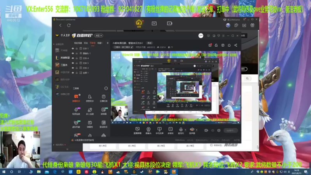Open the WeGame video tab icon
Image resolution: width=311 pixels, height=175 pixels.
point(169,23)
